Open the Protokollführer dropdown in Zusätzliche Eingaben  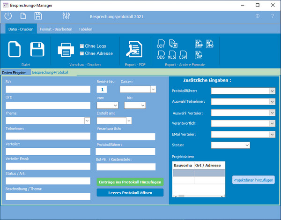point(272,91)
